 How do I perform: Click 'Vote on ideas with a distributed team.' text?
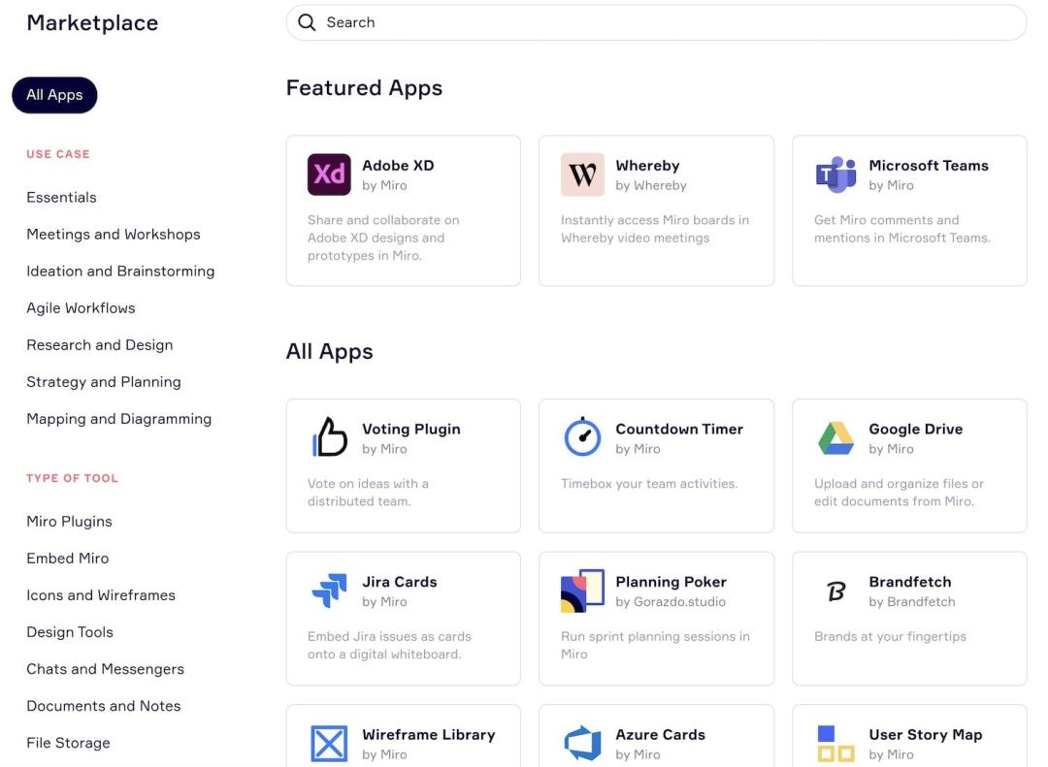369,493
